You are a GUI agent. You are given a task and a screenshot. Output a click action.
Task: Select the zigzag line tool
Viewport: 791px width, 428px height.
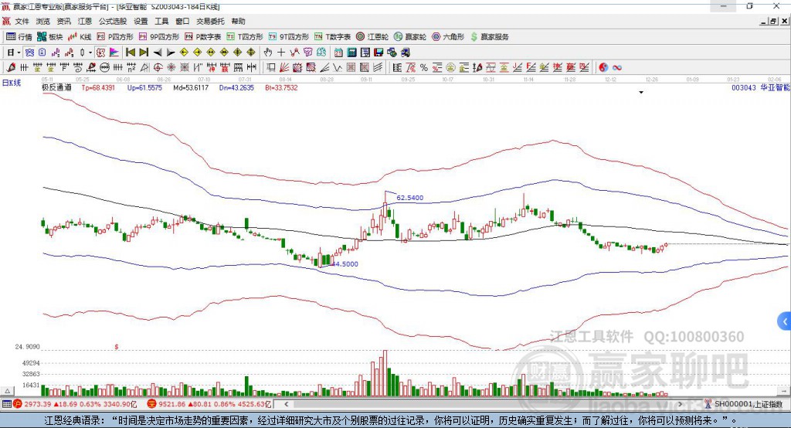click(x=338, y=67)
